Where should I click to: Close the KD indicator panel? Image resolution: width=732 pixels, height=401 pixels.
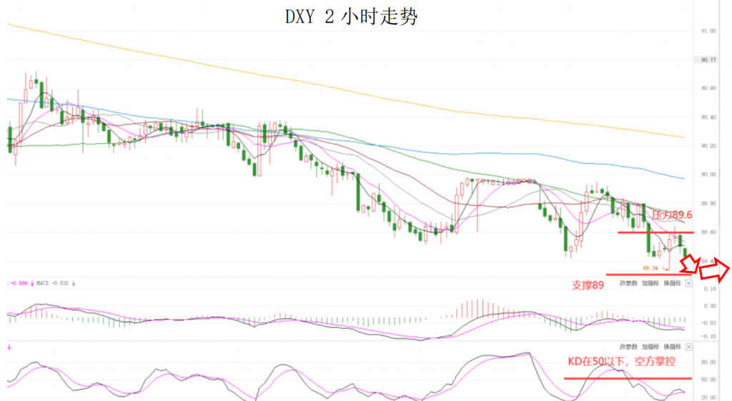(x=689, y=347)
